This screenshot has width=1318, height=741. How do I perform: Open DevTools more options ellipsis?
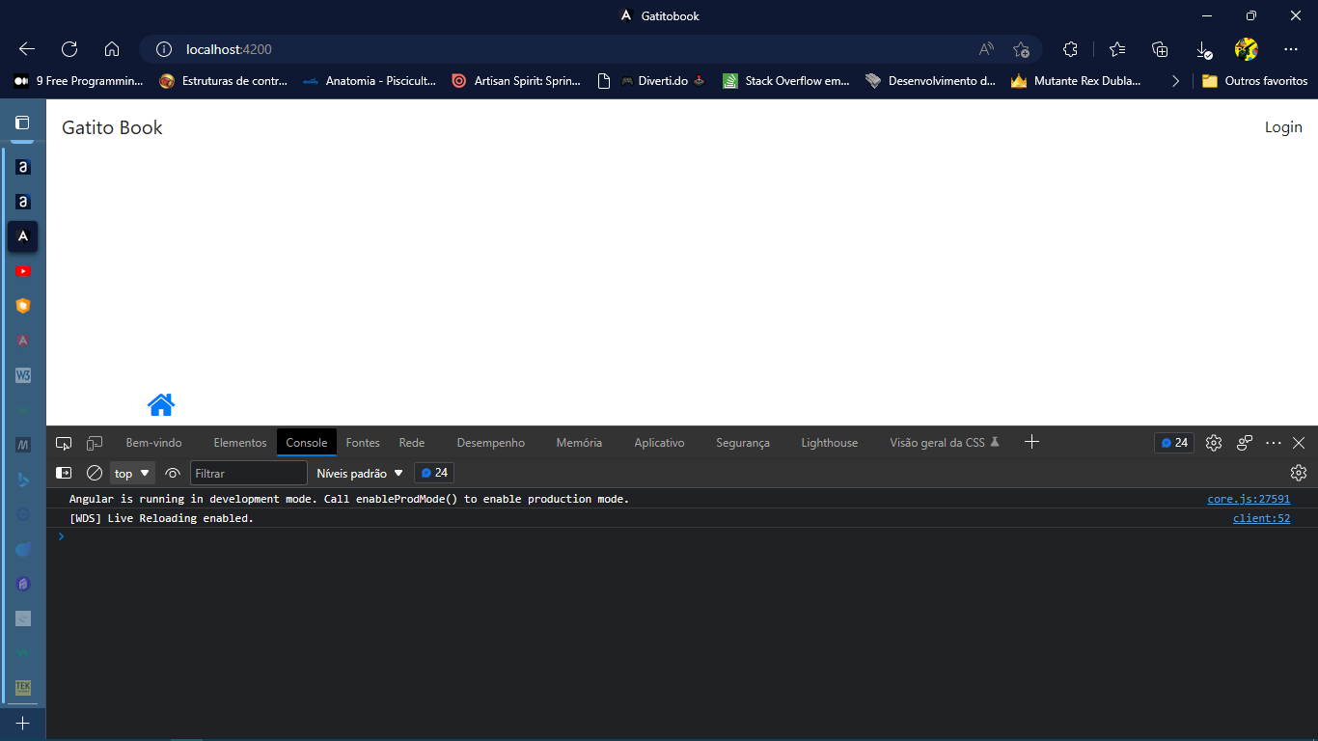point(1274,443)
